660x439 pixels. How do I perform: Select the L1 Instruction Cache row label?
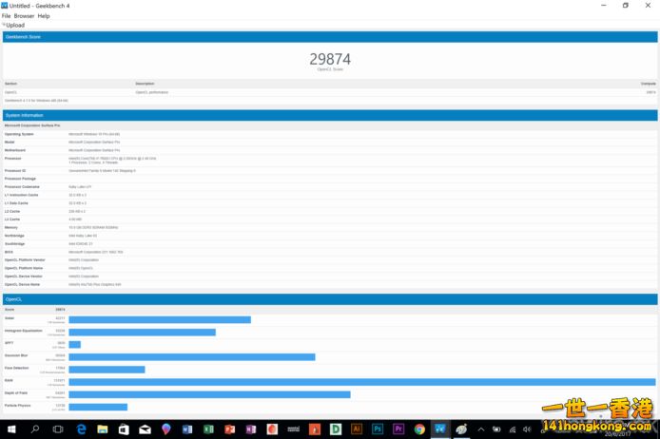point(22,195)
